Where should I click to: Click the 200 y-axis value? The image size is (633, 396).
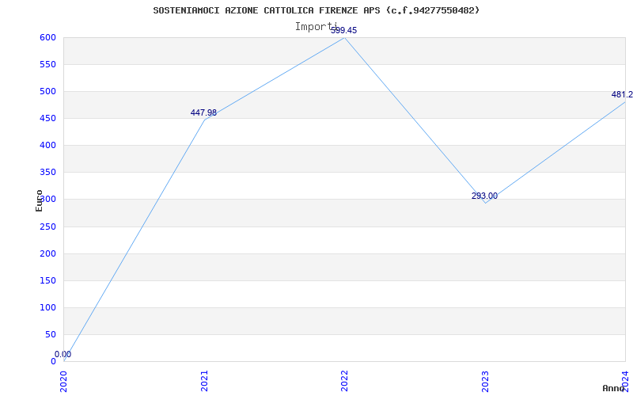(47, 253)
